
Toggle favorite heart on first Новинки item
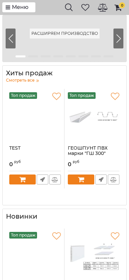tap(57, 236)
